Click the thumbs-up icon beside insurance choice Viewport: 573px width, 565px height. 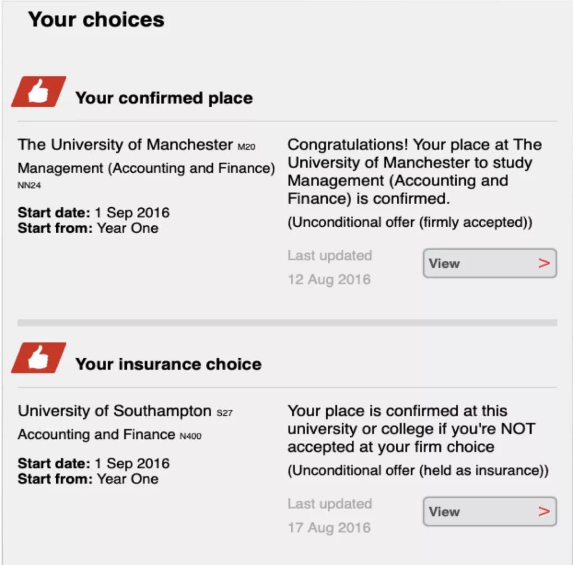39,358
